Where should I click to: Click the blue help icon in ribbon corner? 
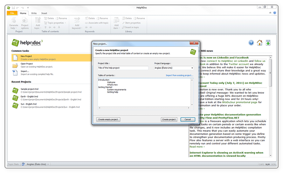pyautogui.click(x=274, y=13)
